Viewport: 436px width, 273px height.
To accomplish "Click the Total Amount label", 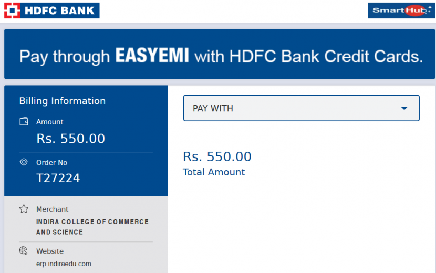I will click(x=214, y=172).
